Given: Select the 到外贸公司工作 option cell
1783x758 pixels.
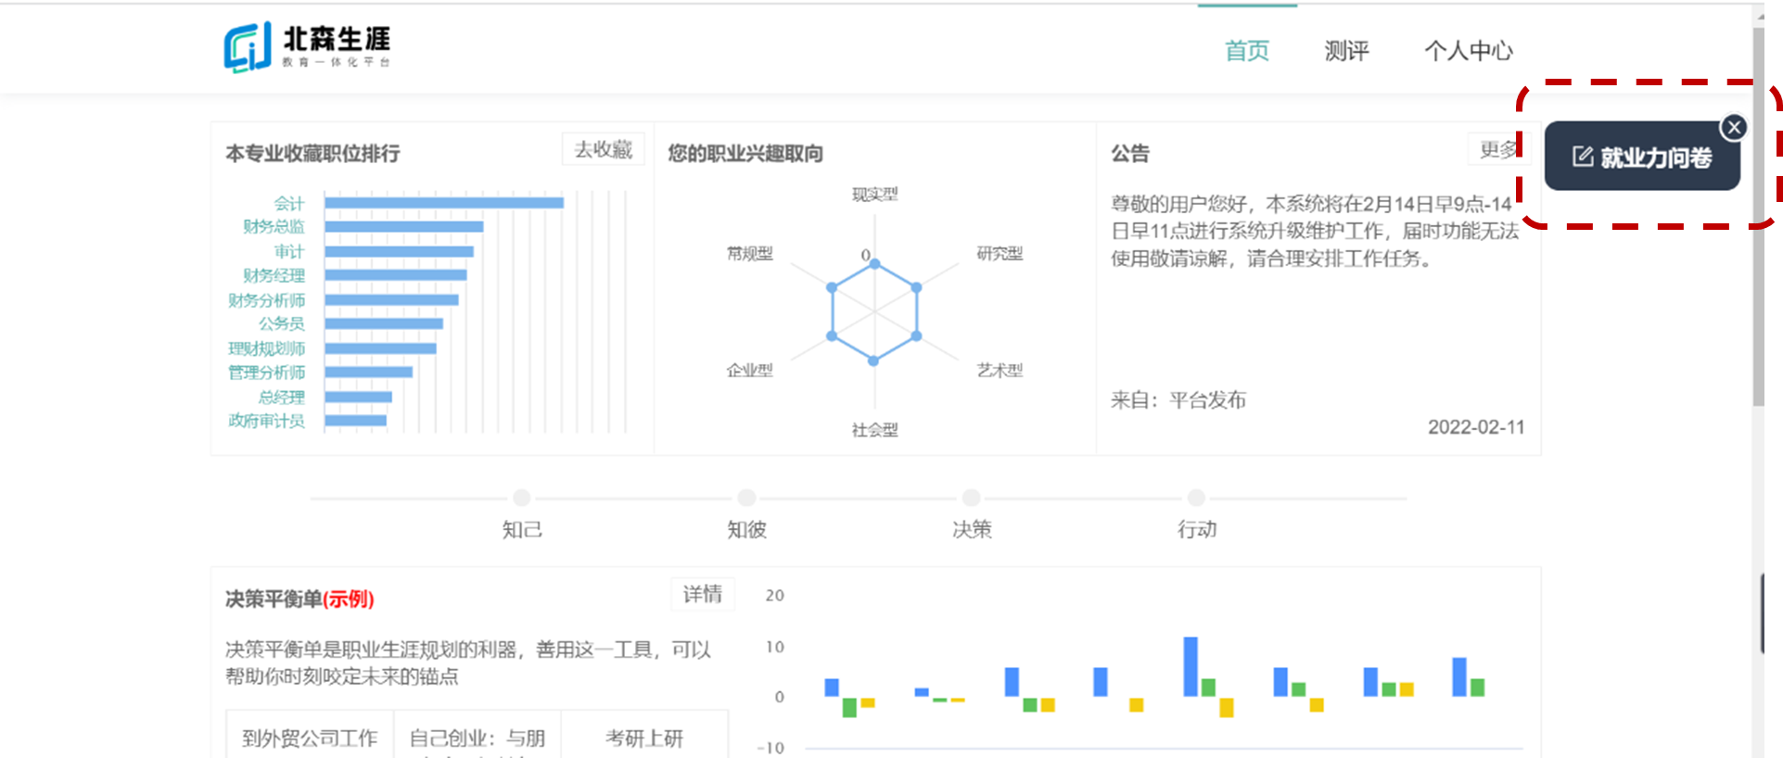Looking at the screenshot, I should click(310, 738).
